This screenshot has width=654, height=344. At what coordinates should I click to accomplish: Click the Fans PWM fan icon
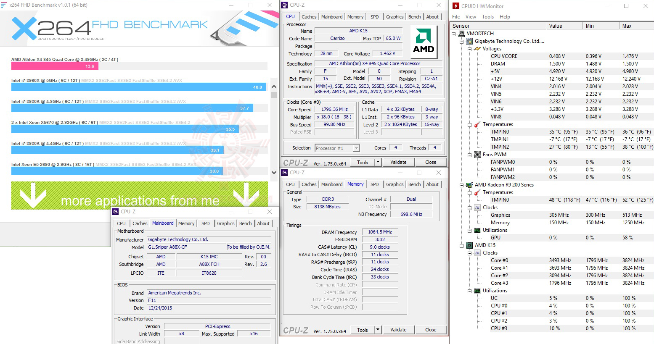pyautogui.click(x=477, y=155)
